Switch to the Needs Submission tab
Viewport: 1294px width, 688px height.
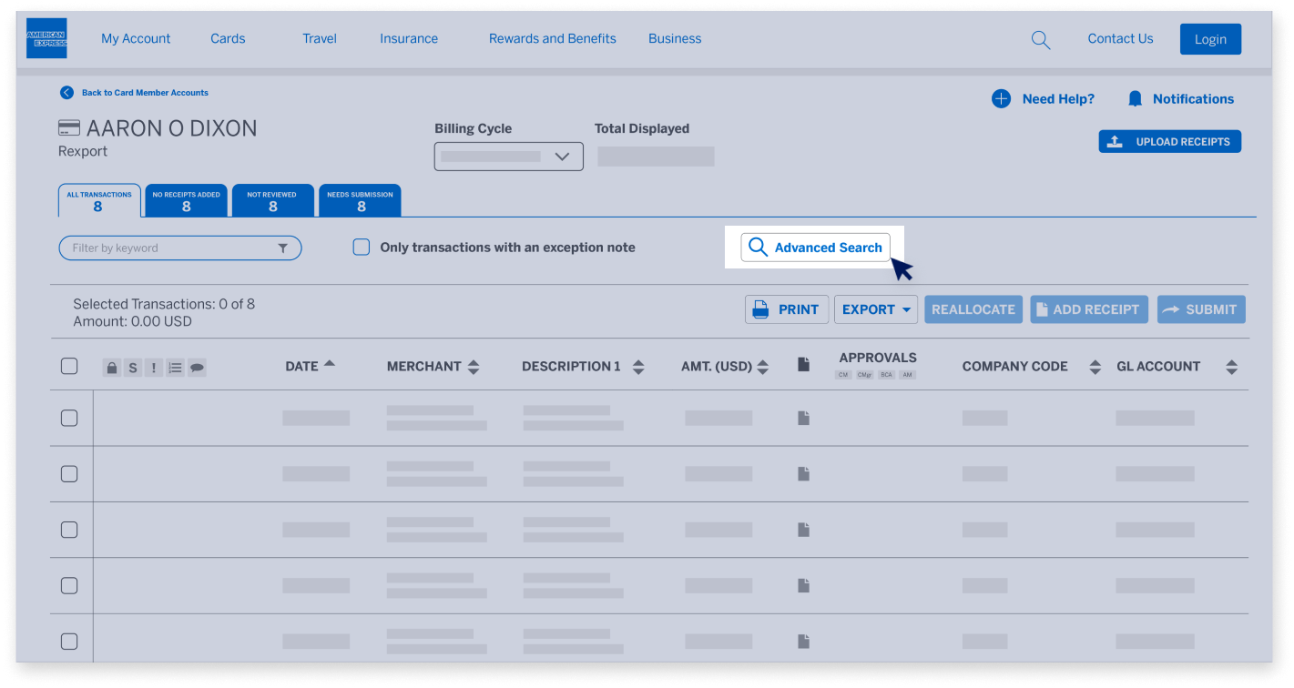pyautogui.click(x=360, y=199)
